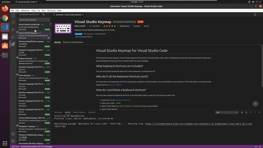
Task: Click the scroll-to-top round button
Action: click(x=255, y=104)
